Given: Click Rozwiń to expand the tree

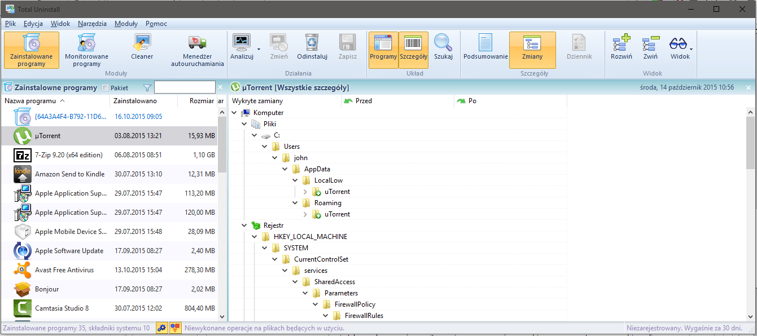Looking at the screenshot, I should (x=622, y=47).
